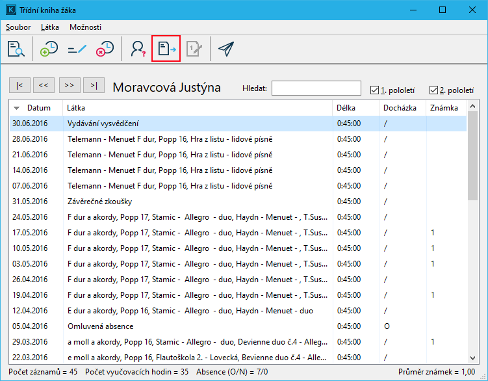Click the document preview magnifier icon
This screenshot has width=488, height=381.
[16, 49]
